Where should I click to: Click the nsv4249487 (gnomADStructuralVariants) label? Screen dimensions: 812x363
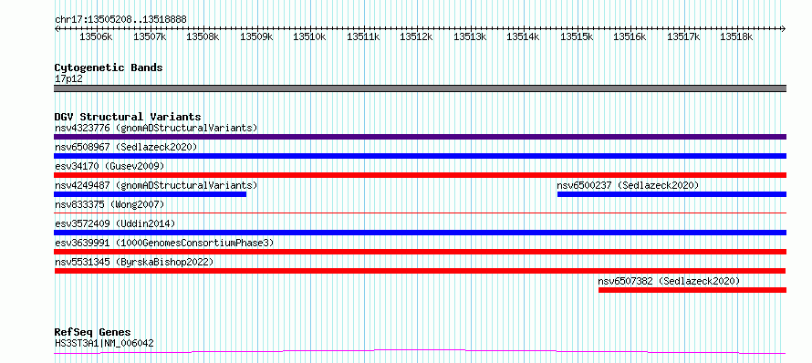click(x=156, y=185)
